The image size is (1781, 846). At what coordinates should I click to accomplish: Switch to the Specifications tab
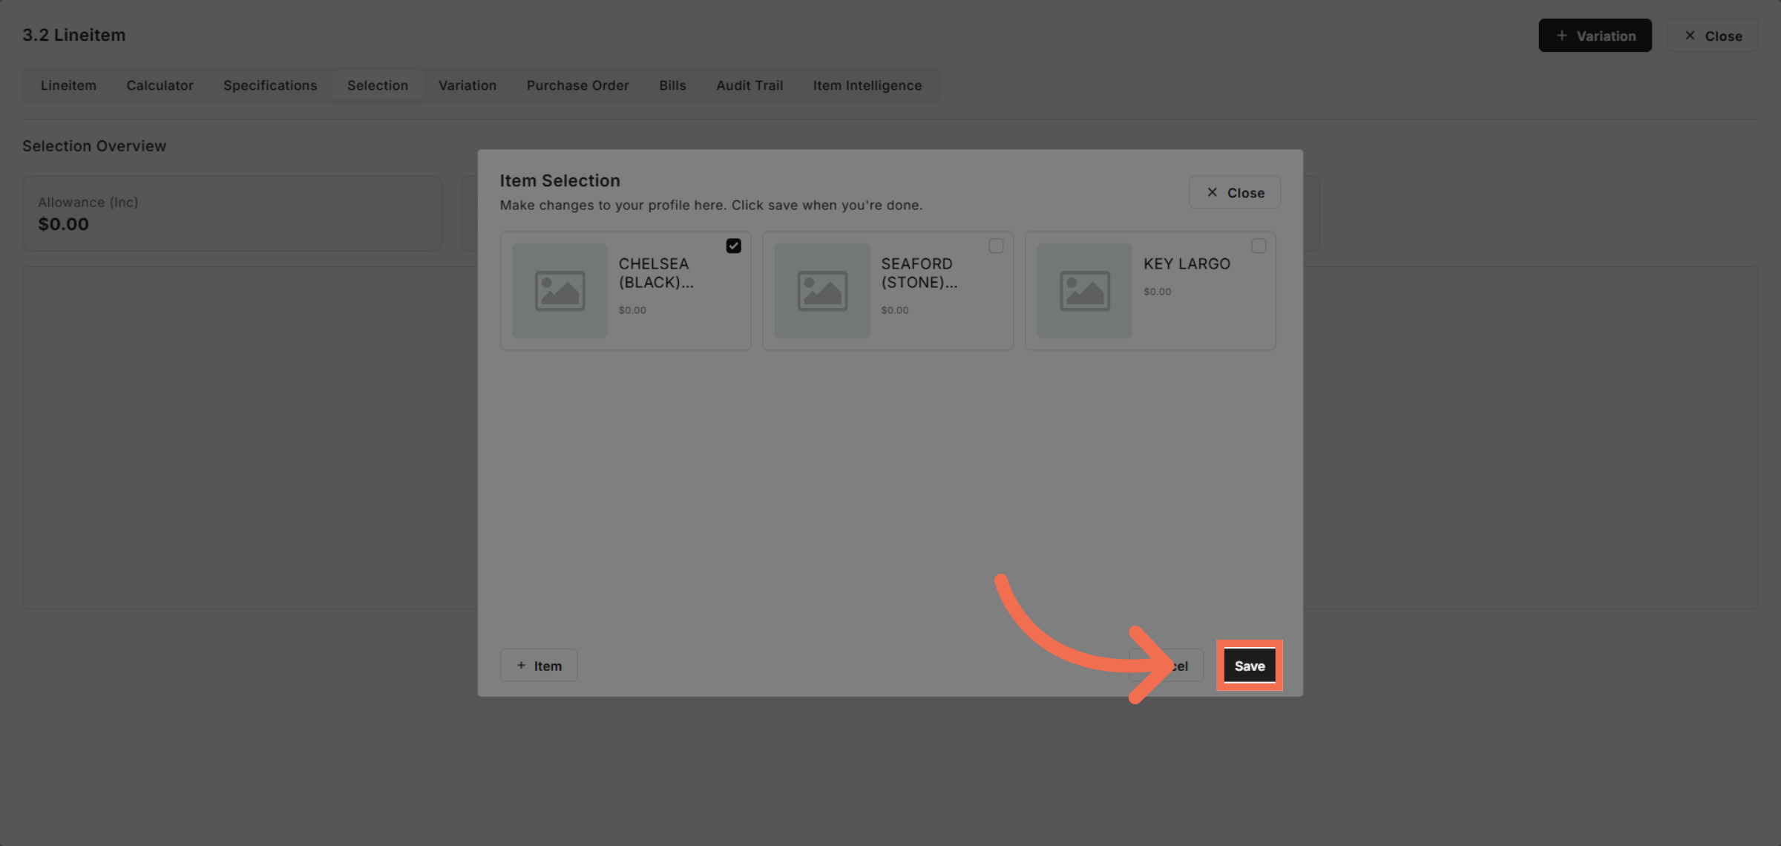pyautogui.click(x=270, y=85)
